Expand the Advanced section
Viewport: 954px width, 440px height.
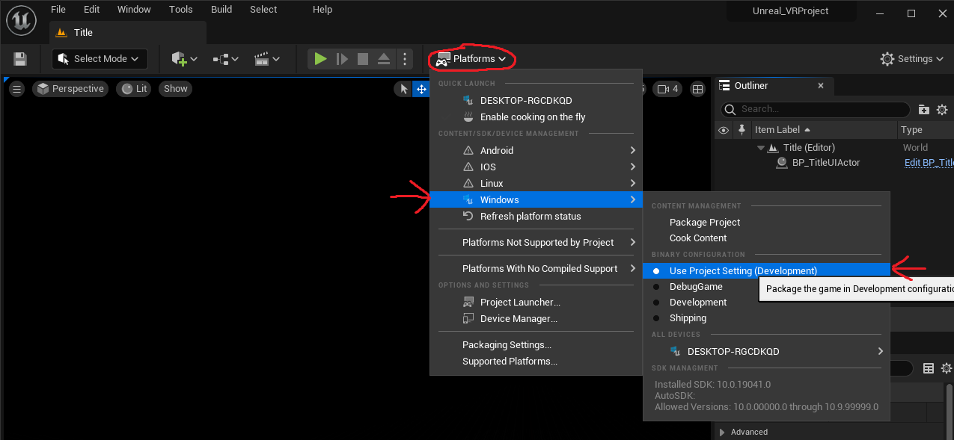pos(722,432)
